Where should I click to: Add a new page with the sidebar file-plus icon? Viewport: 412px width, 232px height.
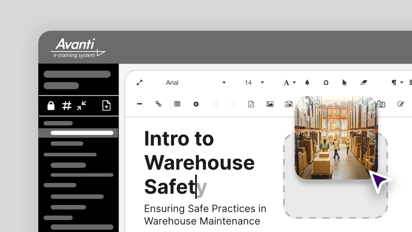coord(107,106)
